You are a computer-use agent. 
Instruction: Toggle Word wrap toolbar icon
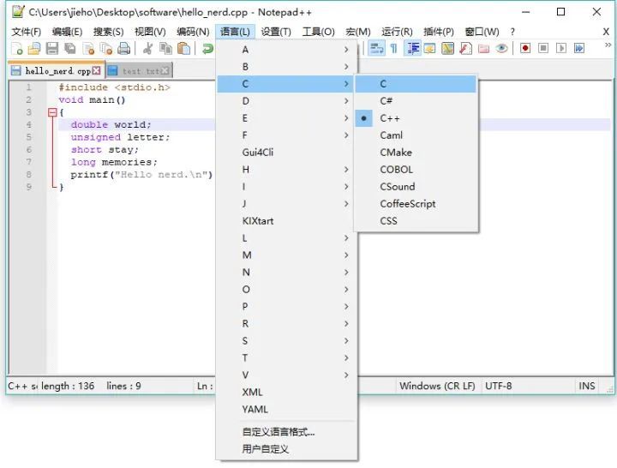click(x=376, y=48)
